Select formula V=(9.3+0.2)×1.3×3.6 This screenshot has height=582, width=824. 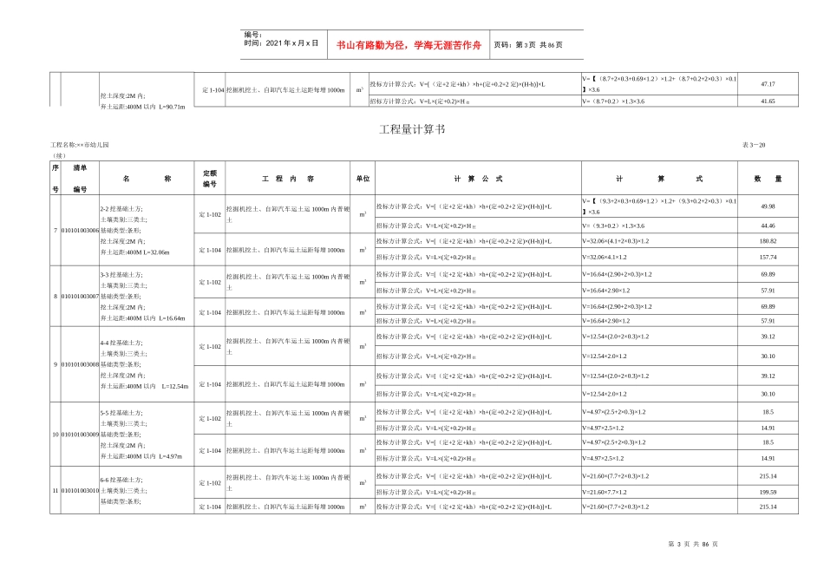pos(613,226)
